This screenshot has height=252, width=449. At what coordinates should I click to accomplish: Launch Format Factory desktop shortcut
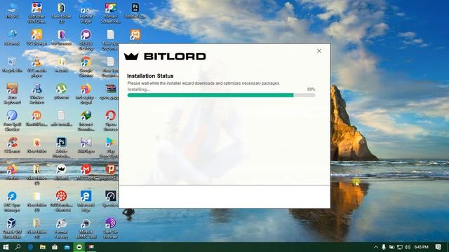pyautogui.click(x=61, y=228)
